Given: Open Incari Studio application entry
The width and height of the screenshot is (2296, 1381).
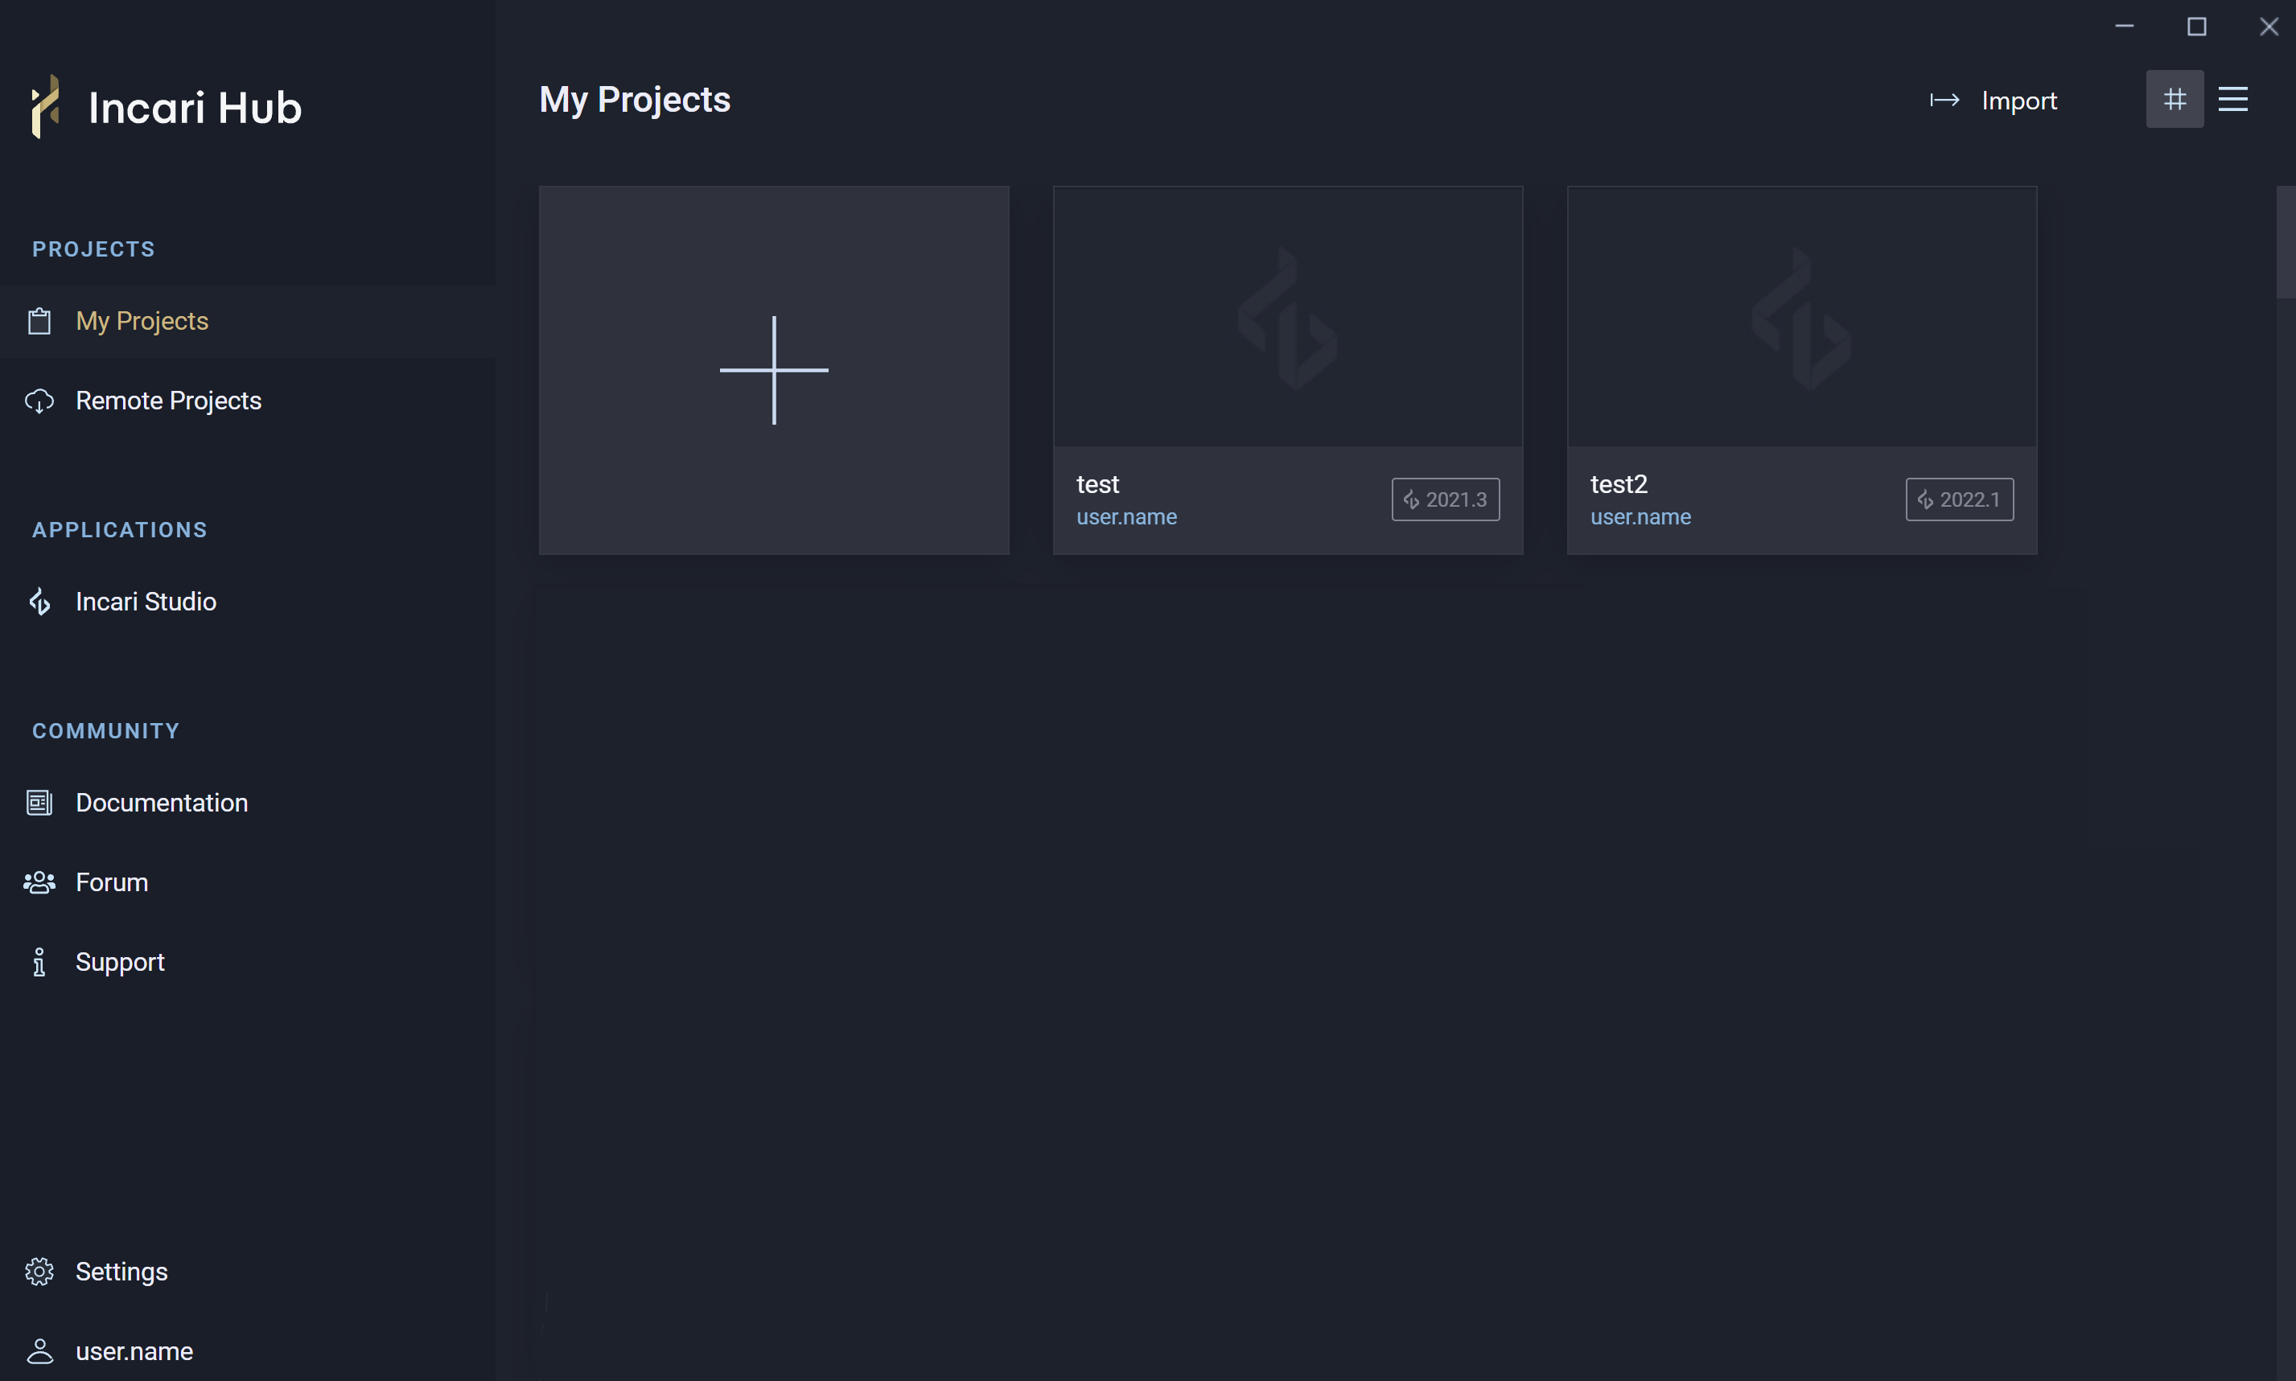Looking at the screenshot, I should point(248,602).
